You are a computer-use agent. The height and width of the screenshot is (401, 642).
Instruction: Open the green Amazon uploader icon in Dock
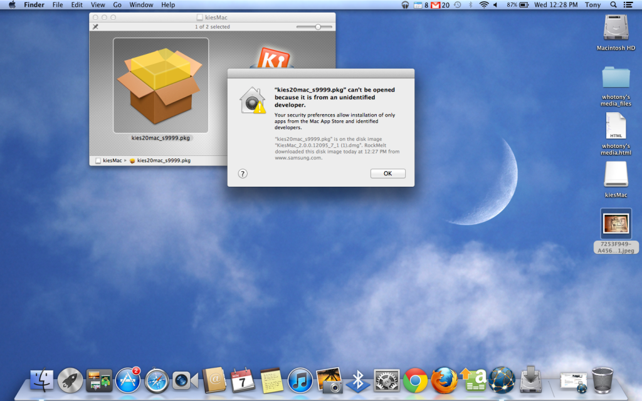pyautogui.click(x=473, y=380)
